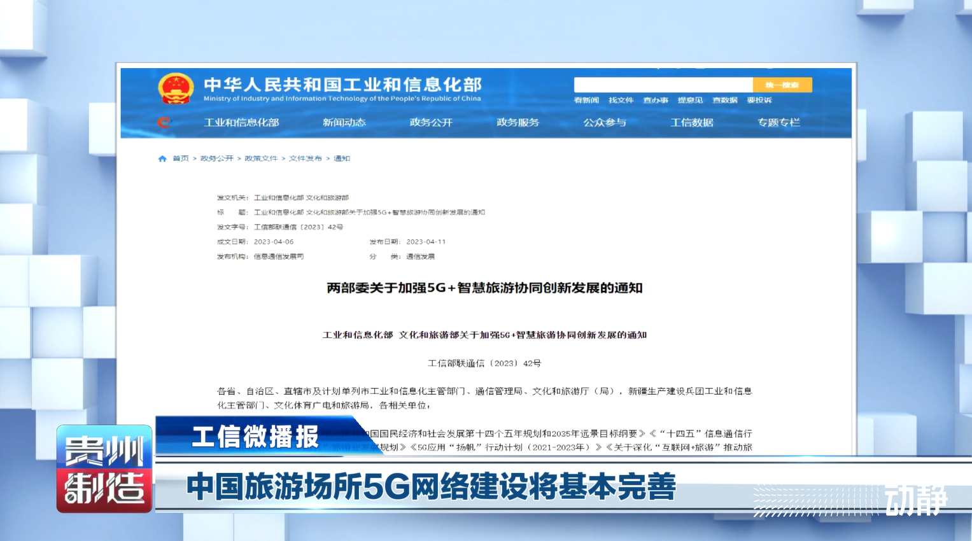The image size is (972, 541).
Task: Click the home icon in the breadcrumb
Action: click(162, 158)
